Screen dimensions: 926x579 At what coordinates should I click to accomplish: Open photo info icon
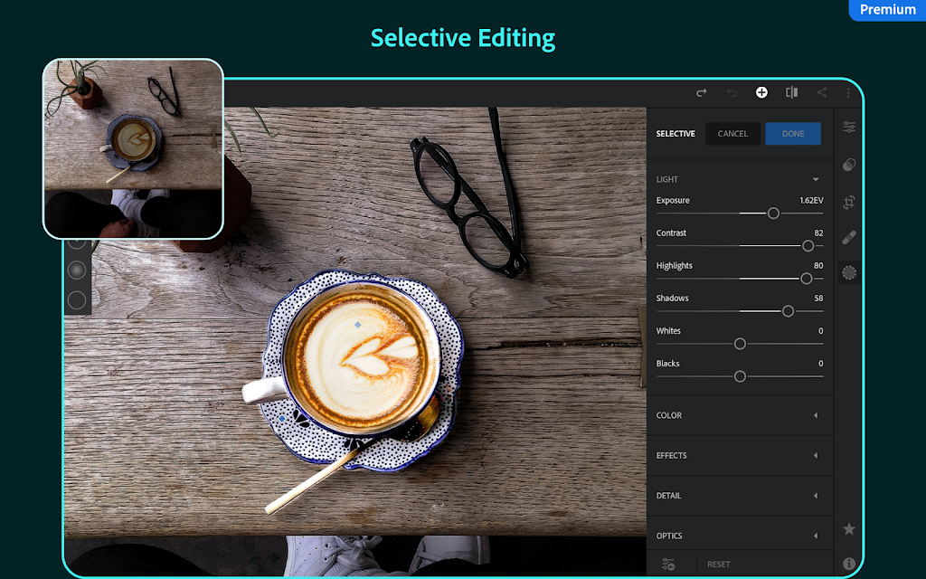[849, 564]
